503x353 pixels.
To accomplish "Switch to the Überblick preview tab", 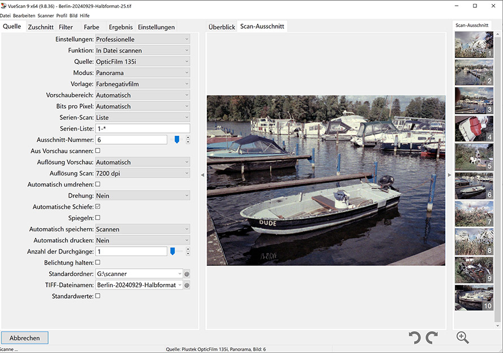I will coord(222,27).
